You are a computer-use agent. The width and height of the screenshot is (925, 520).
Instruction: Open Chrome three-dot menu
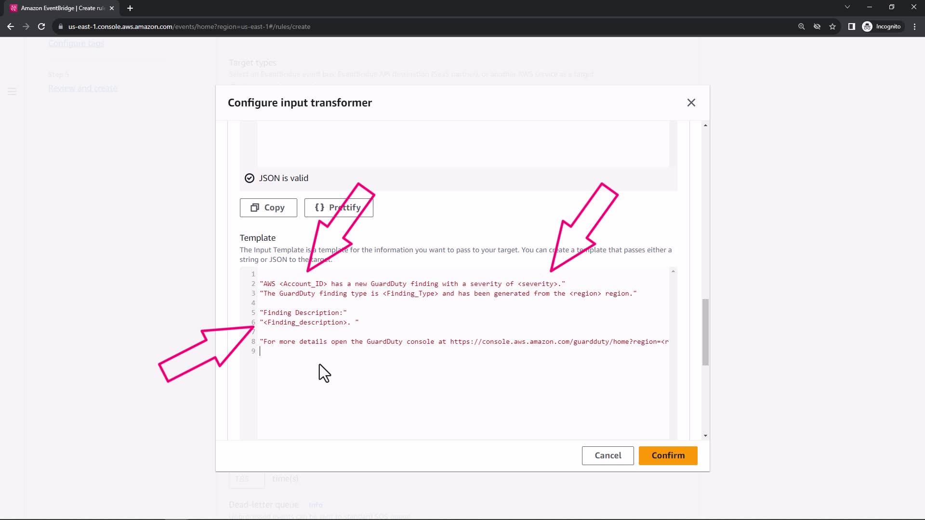tap(914, 26)
